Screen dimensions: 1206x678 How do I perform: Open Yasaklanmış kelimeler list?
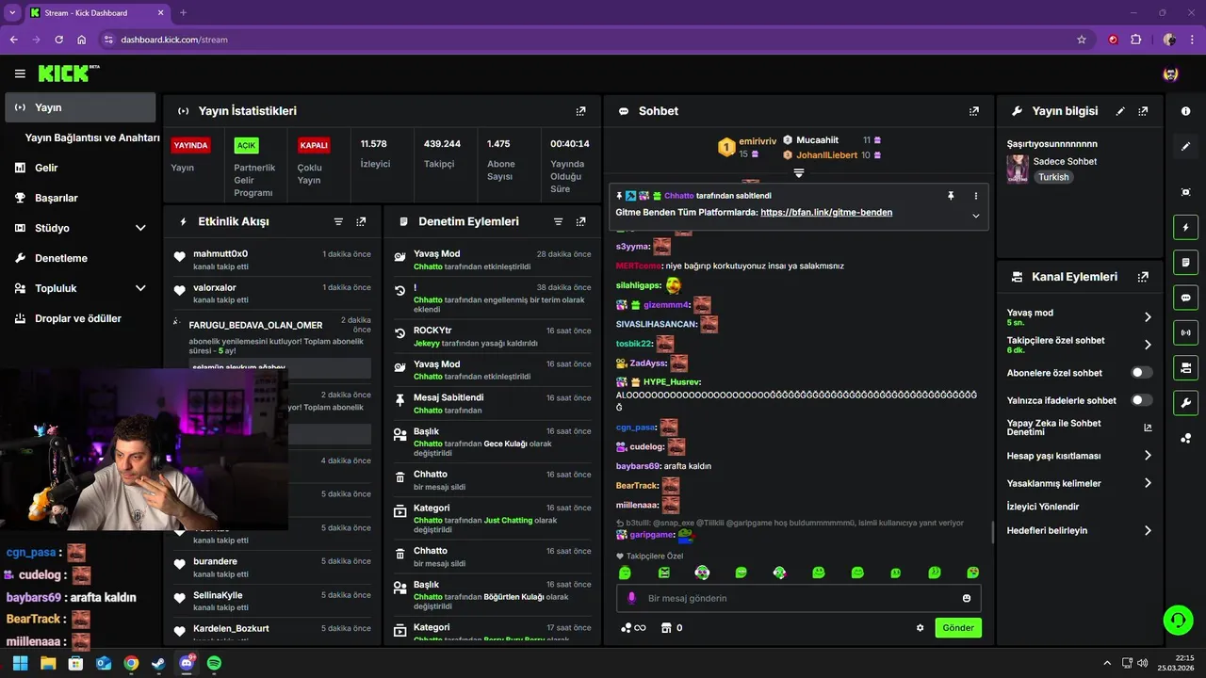point(1079,483)
